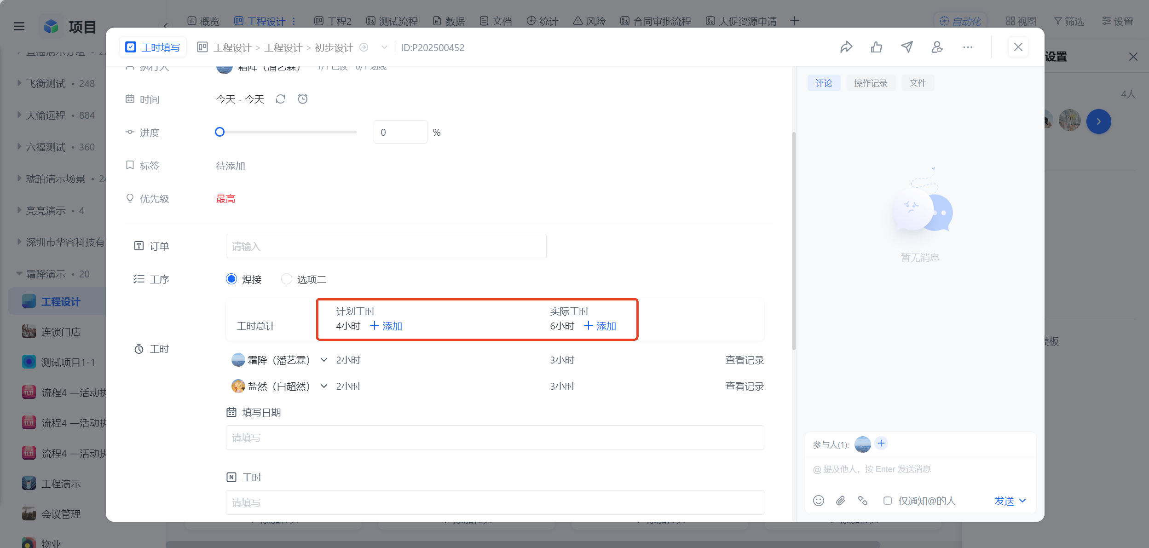Click the blue next-arrow members button

tap(1099, 121)
